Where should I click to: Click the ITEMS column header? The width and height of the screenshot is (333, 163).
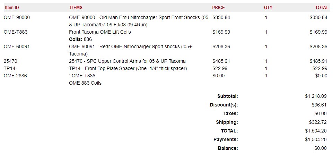click(x=76, y=8)
